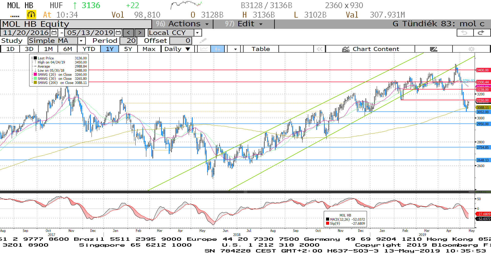The height and width of the screenshot is (265, 491).
Task: Click the Period input field showing 20
Action: [128, 41]
